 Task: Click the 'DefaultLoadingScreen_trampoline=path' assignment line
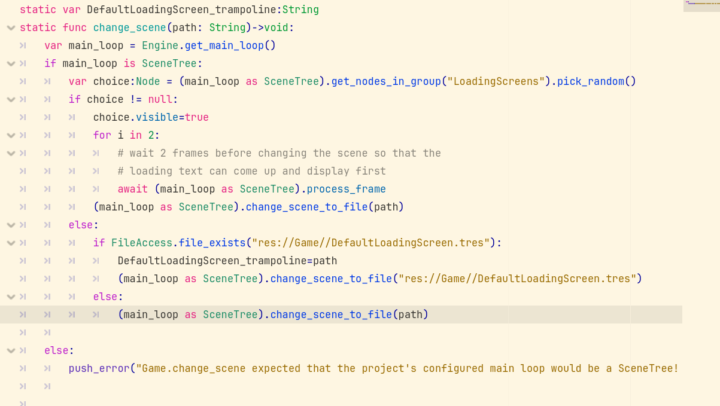click(x=227, y=261)
